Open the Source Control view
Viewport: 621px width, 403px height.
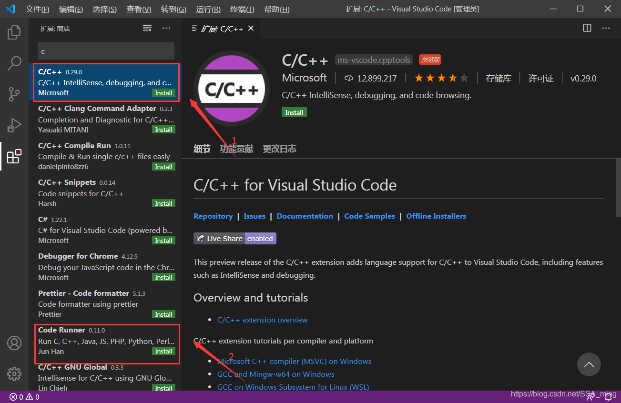pos(14,94)
